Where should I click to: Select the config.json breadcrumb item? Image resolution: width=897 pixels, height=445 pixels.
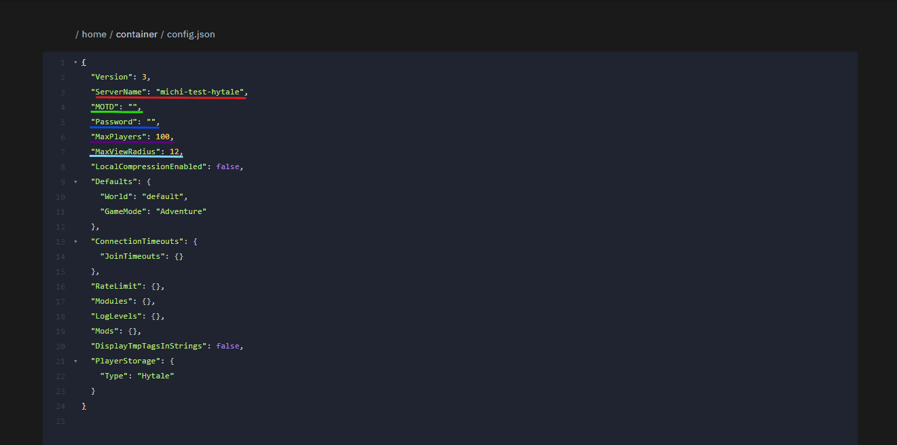[x=190, y=33]
